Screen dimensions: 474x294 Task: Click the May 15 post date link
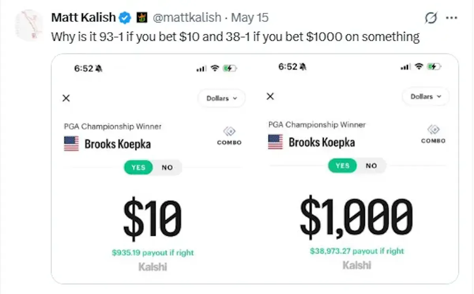(x=250, y=18)
